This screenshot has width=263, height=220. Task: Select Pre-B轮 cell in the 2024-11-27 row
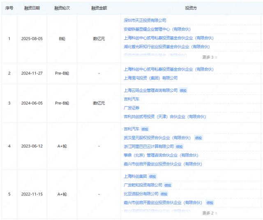tap(62, 73)
